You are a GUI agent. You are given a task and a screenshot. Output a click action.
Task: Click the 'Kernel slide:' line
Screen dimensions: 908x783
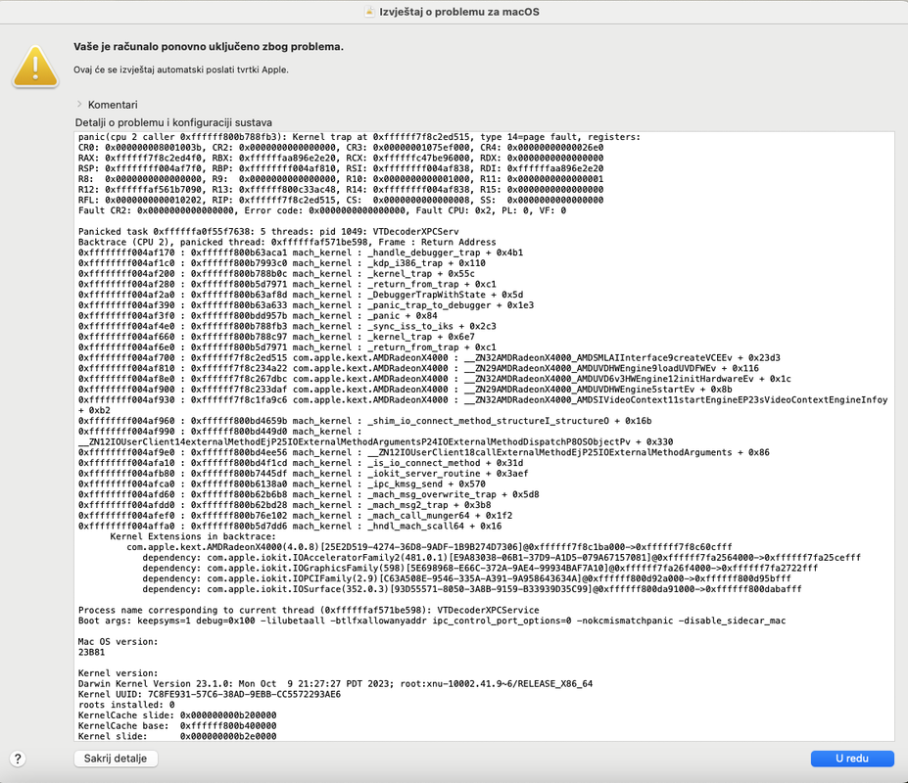pos(177,736)
